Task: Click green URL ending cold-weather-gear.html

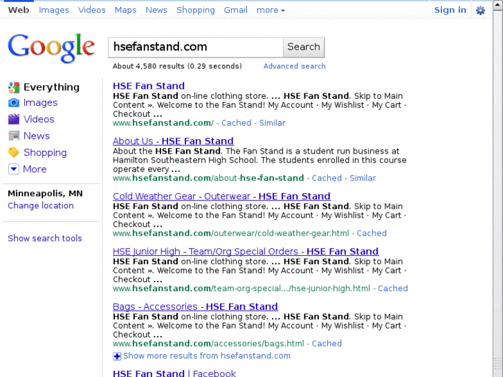Action: coord(231,233)
